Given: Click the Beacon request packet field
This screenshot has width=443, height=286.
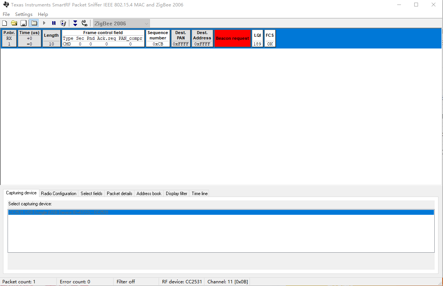Looking at the screenshot, I should [x=232, y=38].
